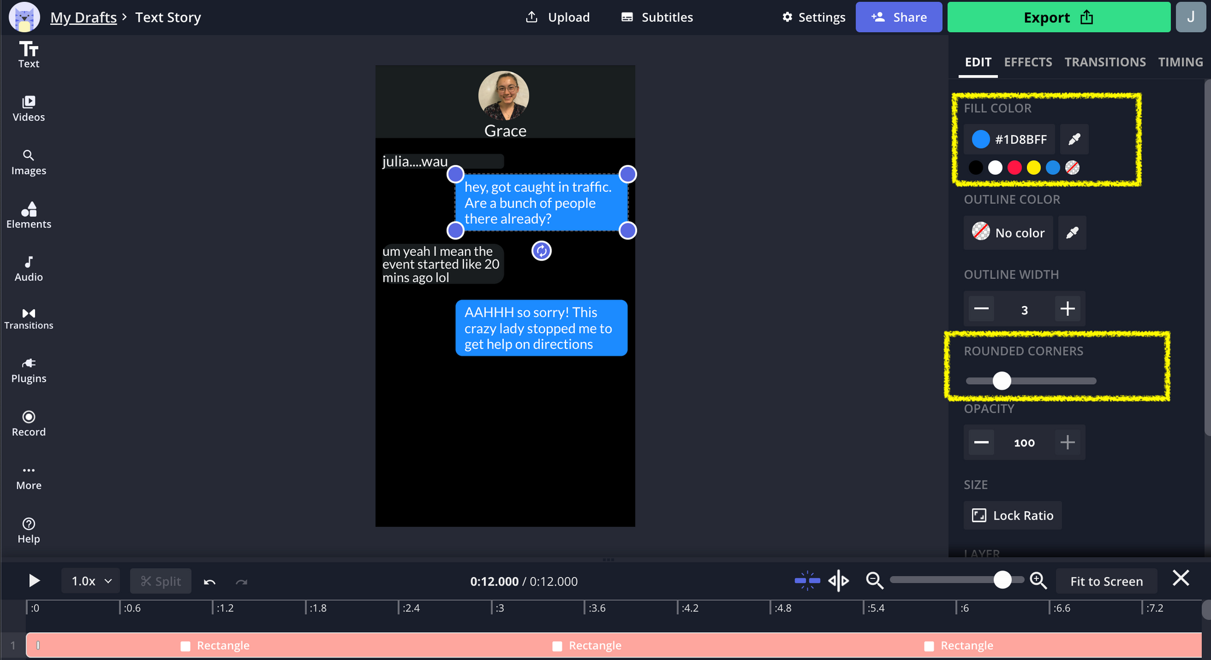Click the undo arrow
The width and height of the screenshot is (1211, 660).
pos(210,581)
